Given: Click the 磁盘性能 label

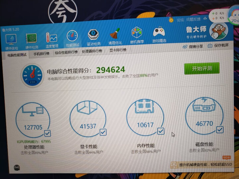Looking at the screenshot, I should pos(204,144).
